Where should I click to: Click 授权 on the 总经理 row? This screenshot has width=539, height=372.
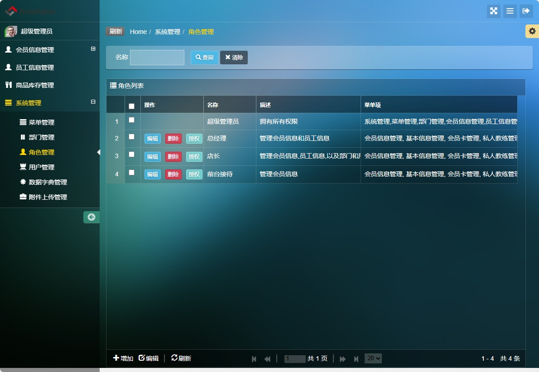tap(194, 139)
